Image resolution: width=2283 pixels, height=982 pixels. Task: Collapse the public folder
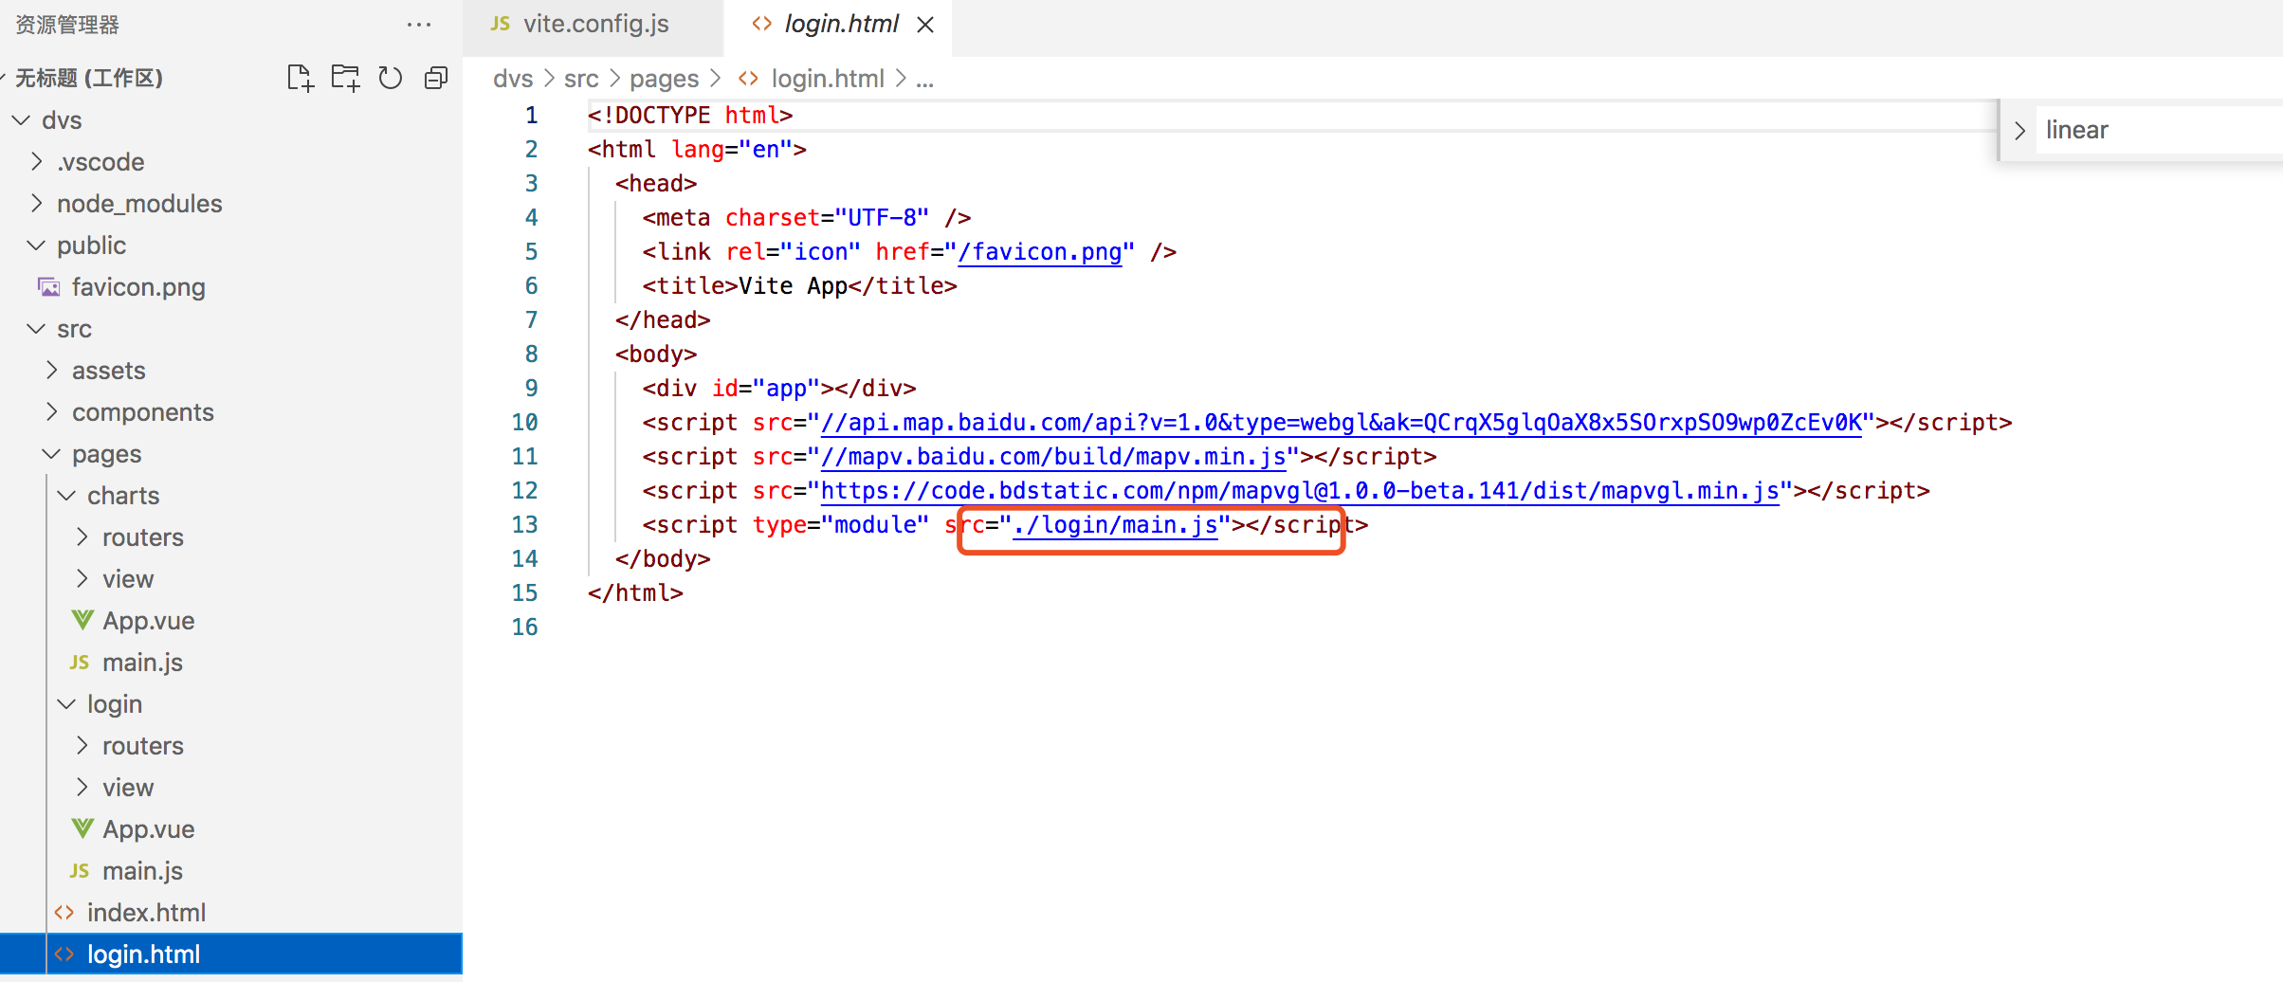pyautogui.click(x=36, y=245)
